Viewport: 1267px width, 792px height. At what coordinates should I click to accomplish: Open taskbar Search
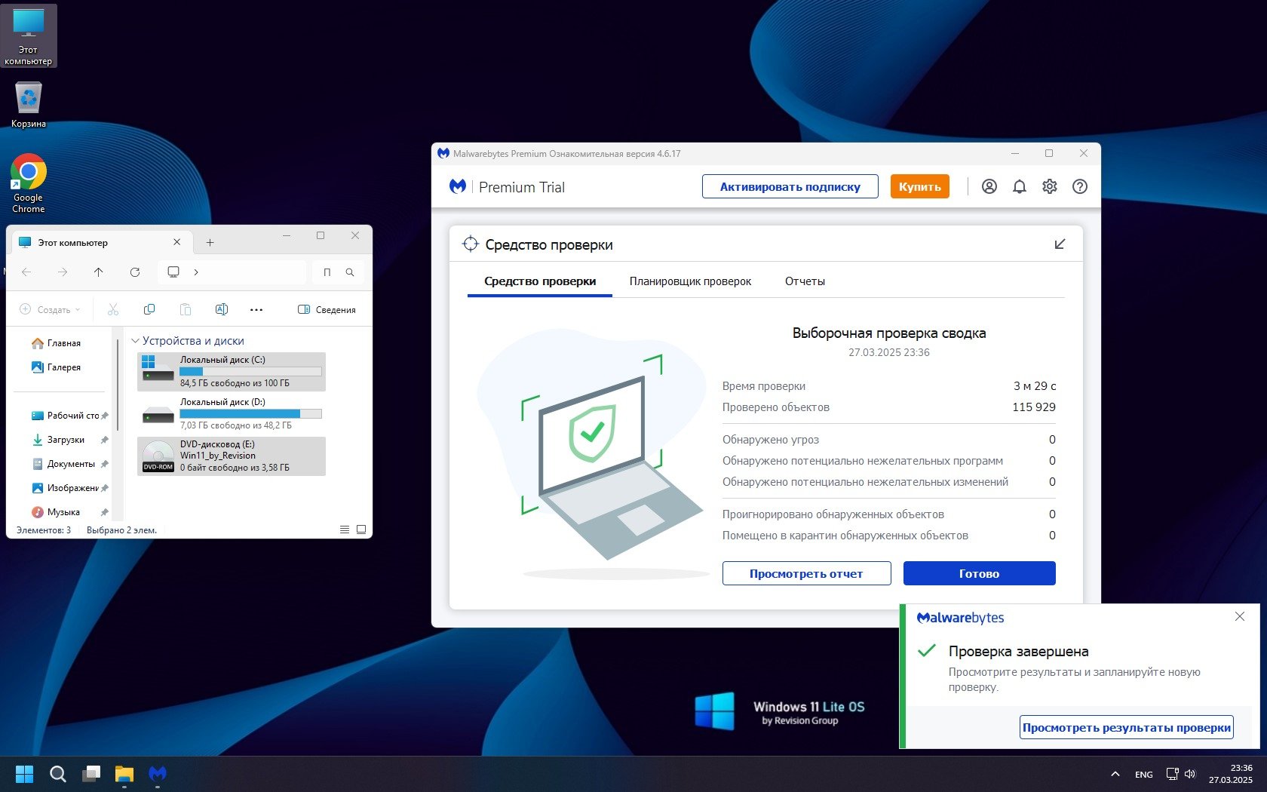click(58, 774)
